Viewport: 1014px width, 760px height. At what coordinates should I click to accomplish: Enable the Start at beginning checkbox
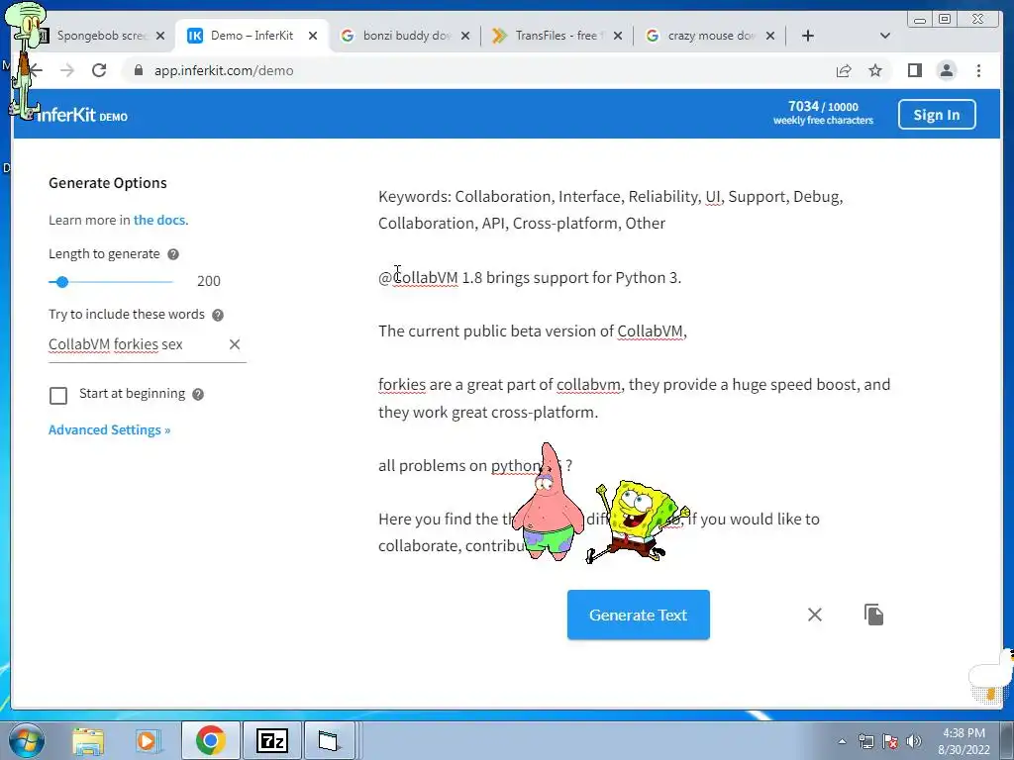click(58, 396)
